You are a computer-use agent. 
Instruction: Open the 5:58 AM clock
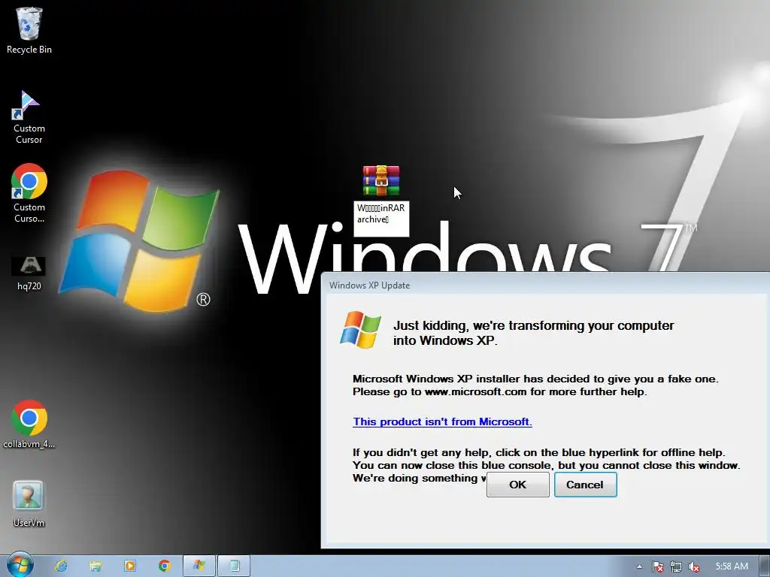tap(732, 566)
